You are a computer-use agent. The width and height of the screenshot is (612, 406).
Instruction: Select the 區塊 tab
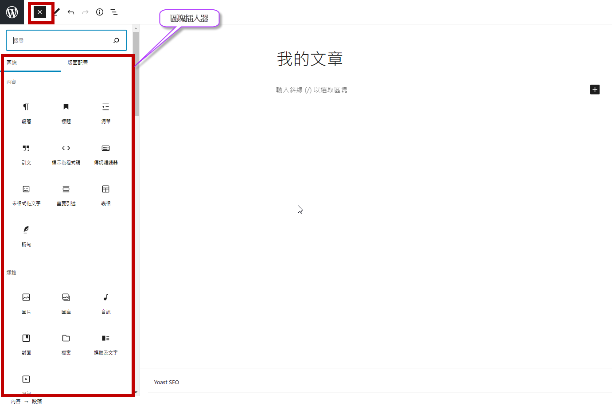[12, 63]
